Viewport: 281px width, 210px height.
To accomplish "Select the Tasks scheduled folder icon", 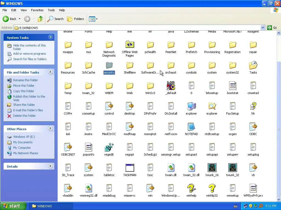I will pos(253,65).
